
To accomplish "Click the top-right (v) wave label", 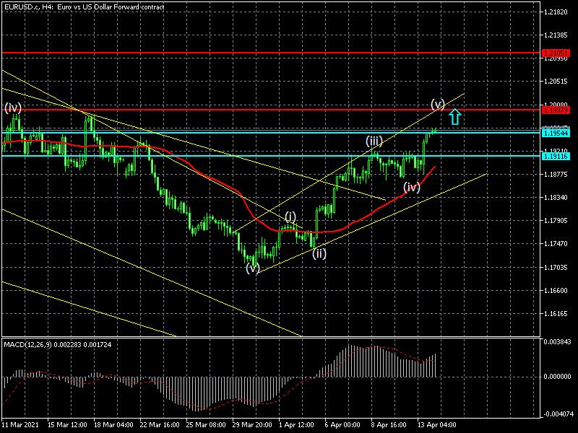I will point(438,104).
